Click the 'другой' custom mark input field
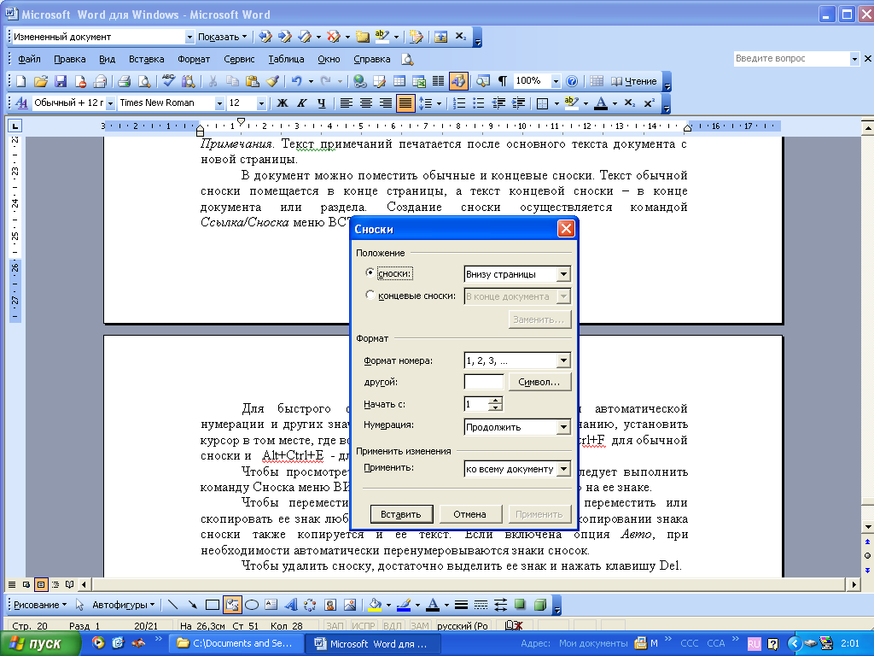The image size is (874, 656). click(x=483, y=382)
